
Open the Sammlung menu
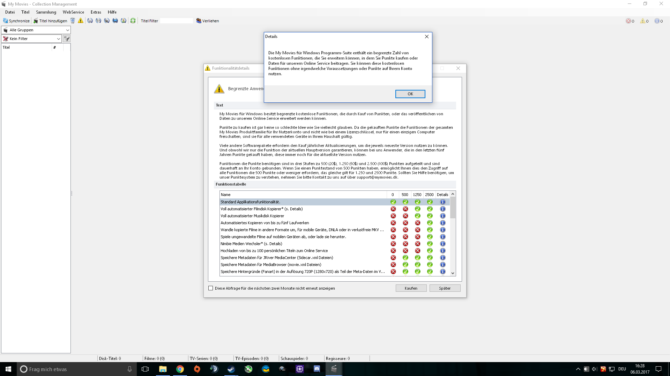tap(46, 12)
